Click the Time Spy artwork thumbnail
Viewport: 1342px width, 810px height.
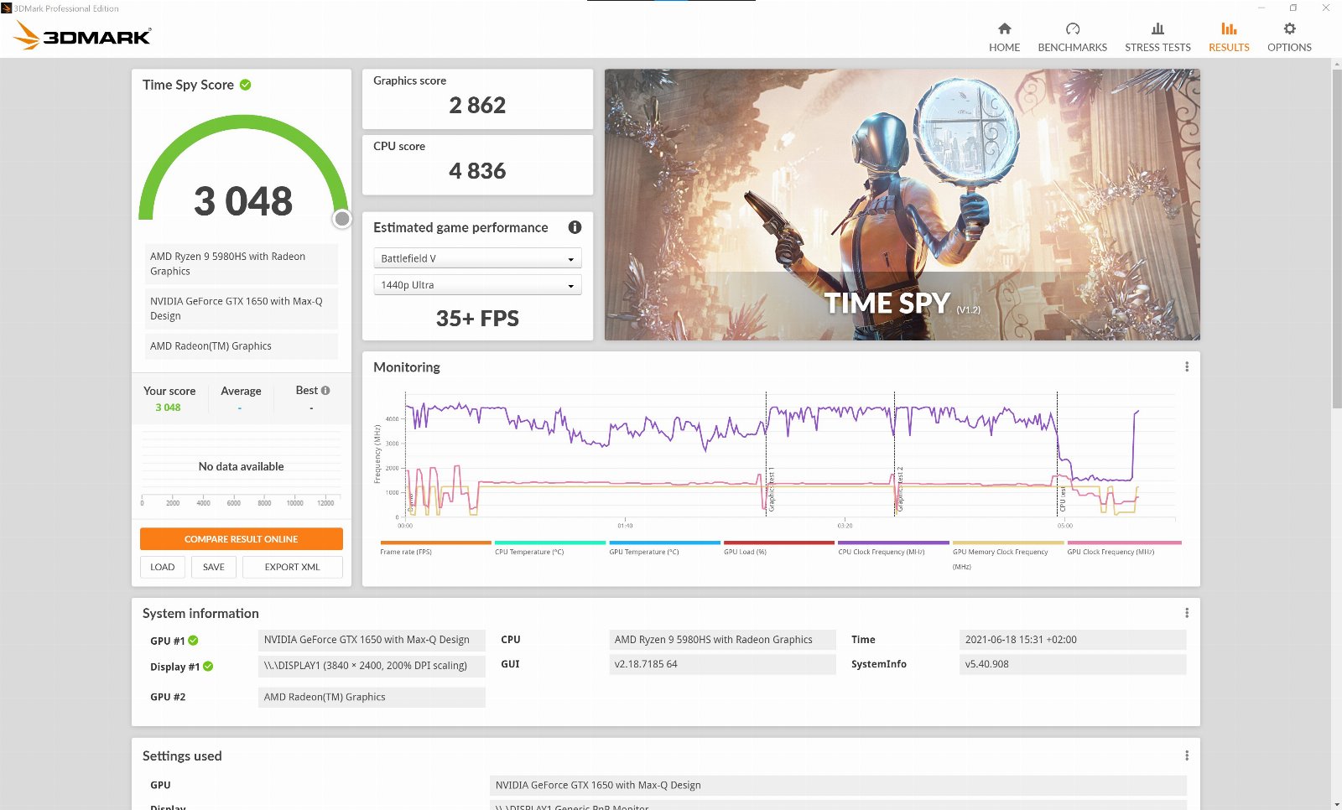(902, 205)
